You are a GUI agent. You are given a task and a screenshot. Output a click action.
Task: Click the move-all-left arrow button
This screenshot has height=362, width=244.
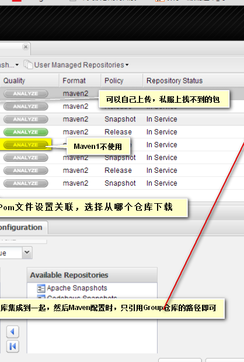pos(13,346)
